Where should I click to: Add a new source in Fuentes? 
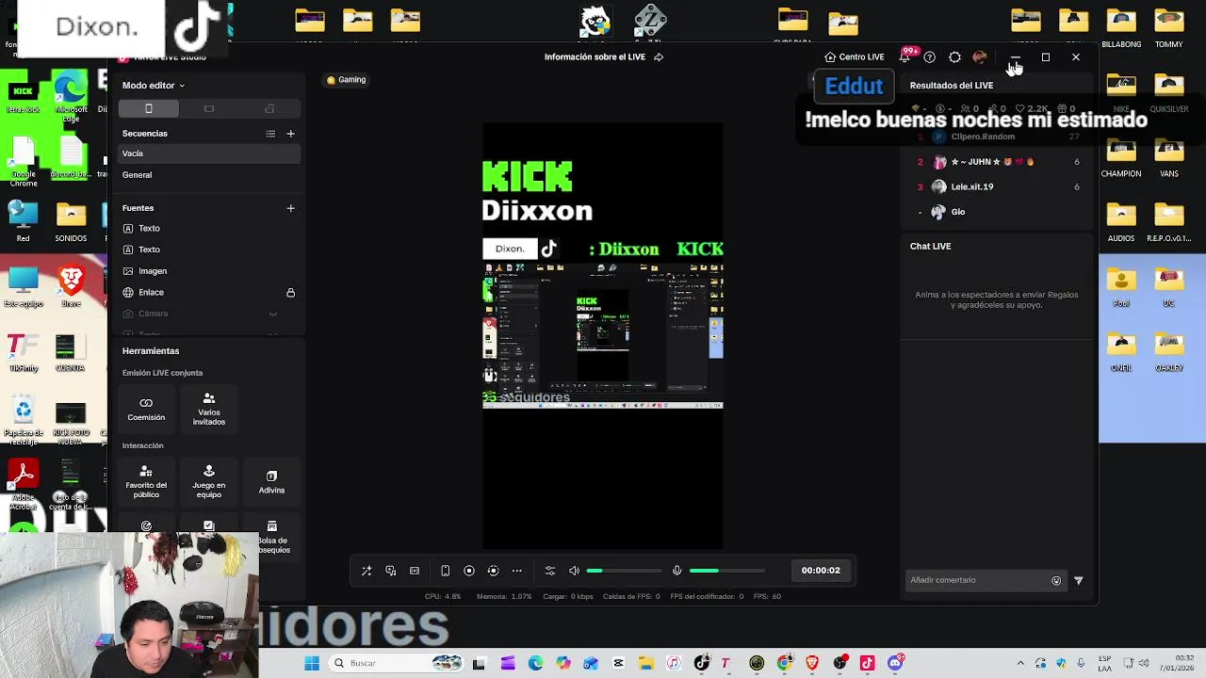tap(290, 208)
